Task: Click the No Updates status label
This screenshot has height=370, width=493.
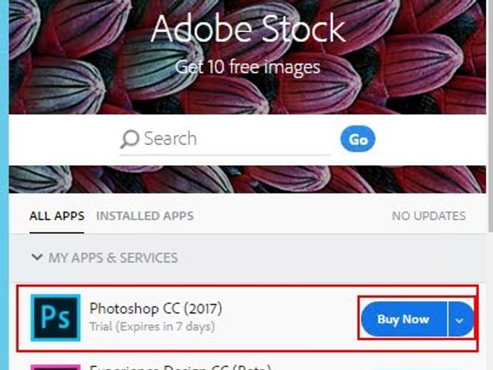Action: pos(428,216)
